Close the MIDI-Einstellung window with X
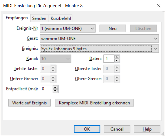Screen dimensions: 165x136 (159, 6)
